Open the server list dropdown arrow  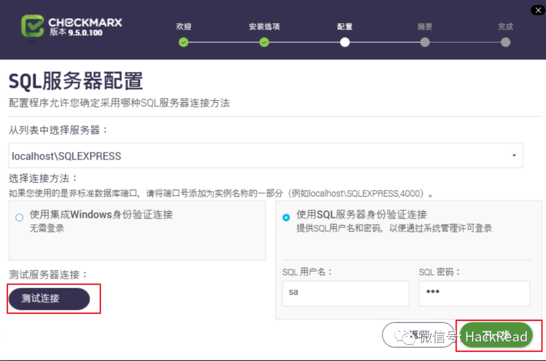(x=514, y=156)
